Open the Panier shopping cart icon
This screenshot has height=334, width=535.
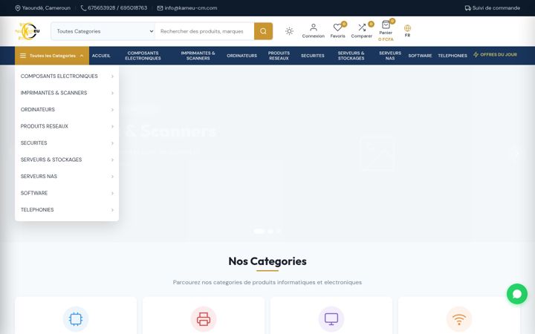point(386,24)
